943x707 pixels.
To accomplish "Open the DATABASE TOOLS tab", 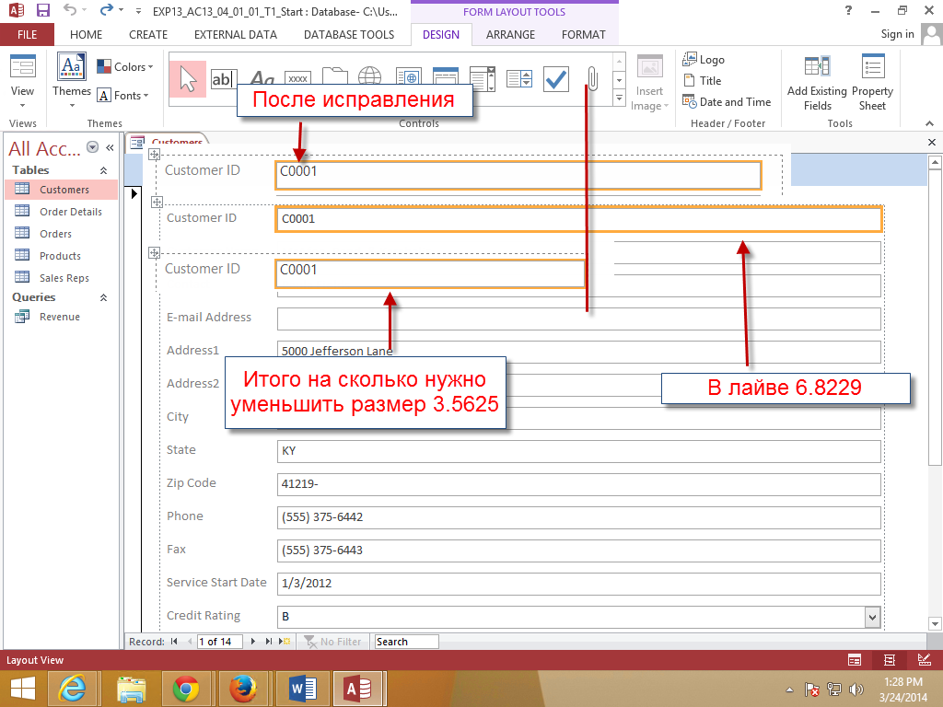I will click(x=349, y=34).
